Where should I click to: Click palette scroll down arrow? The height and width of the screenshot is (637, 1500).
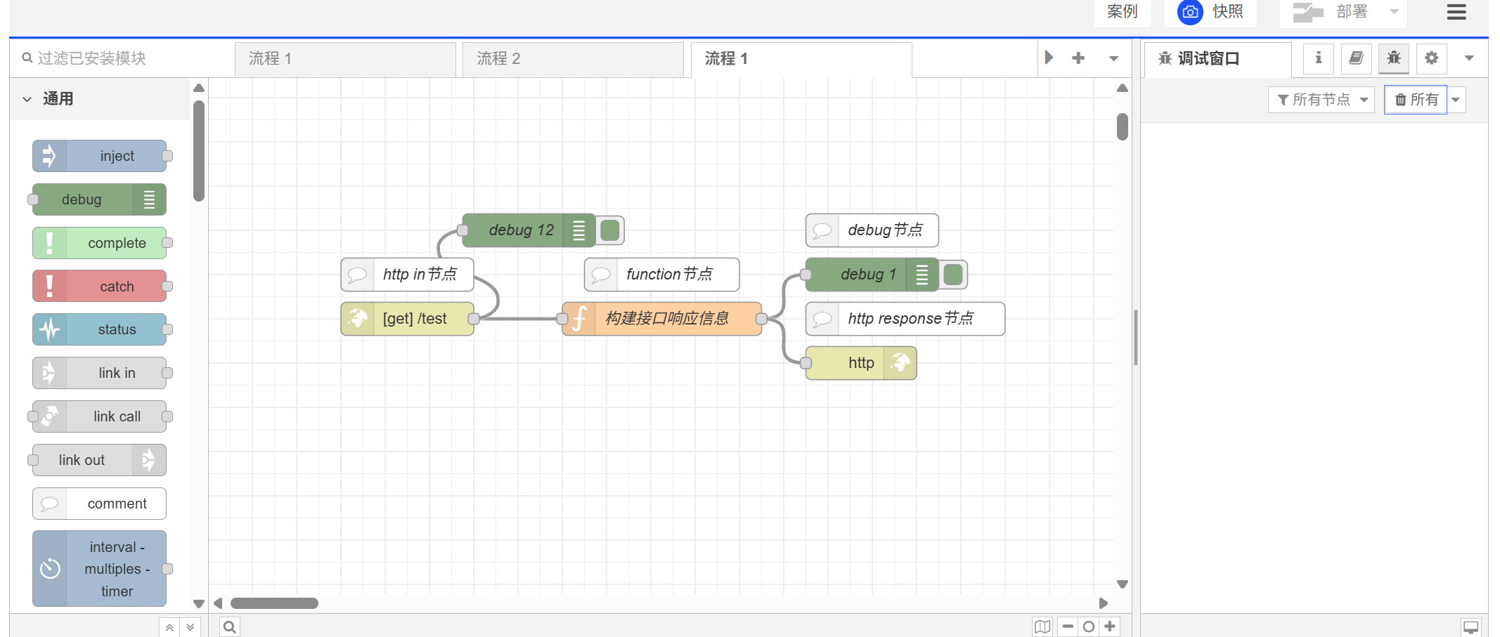point(199,603)
